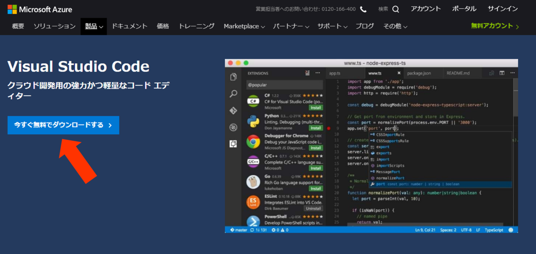Click editor more actions ellipsis at top right
This screenshot has width=536, height=254.
(x=512, y=73)
